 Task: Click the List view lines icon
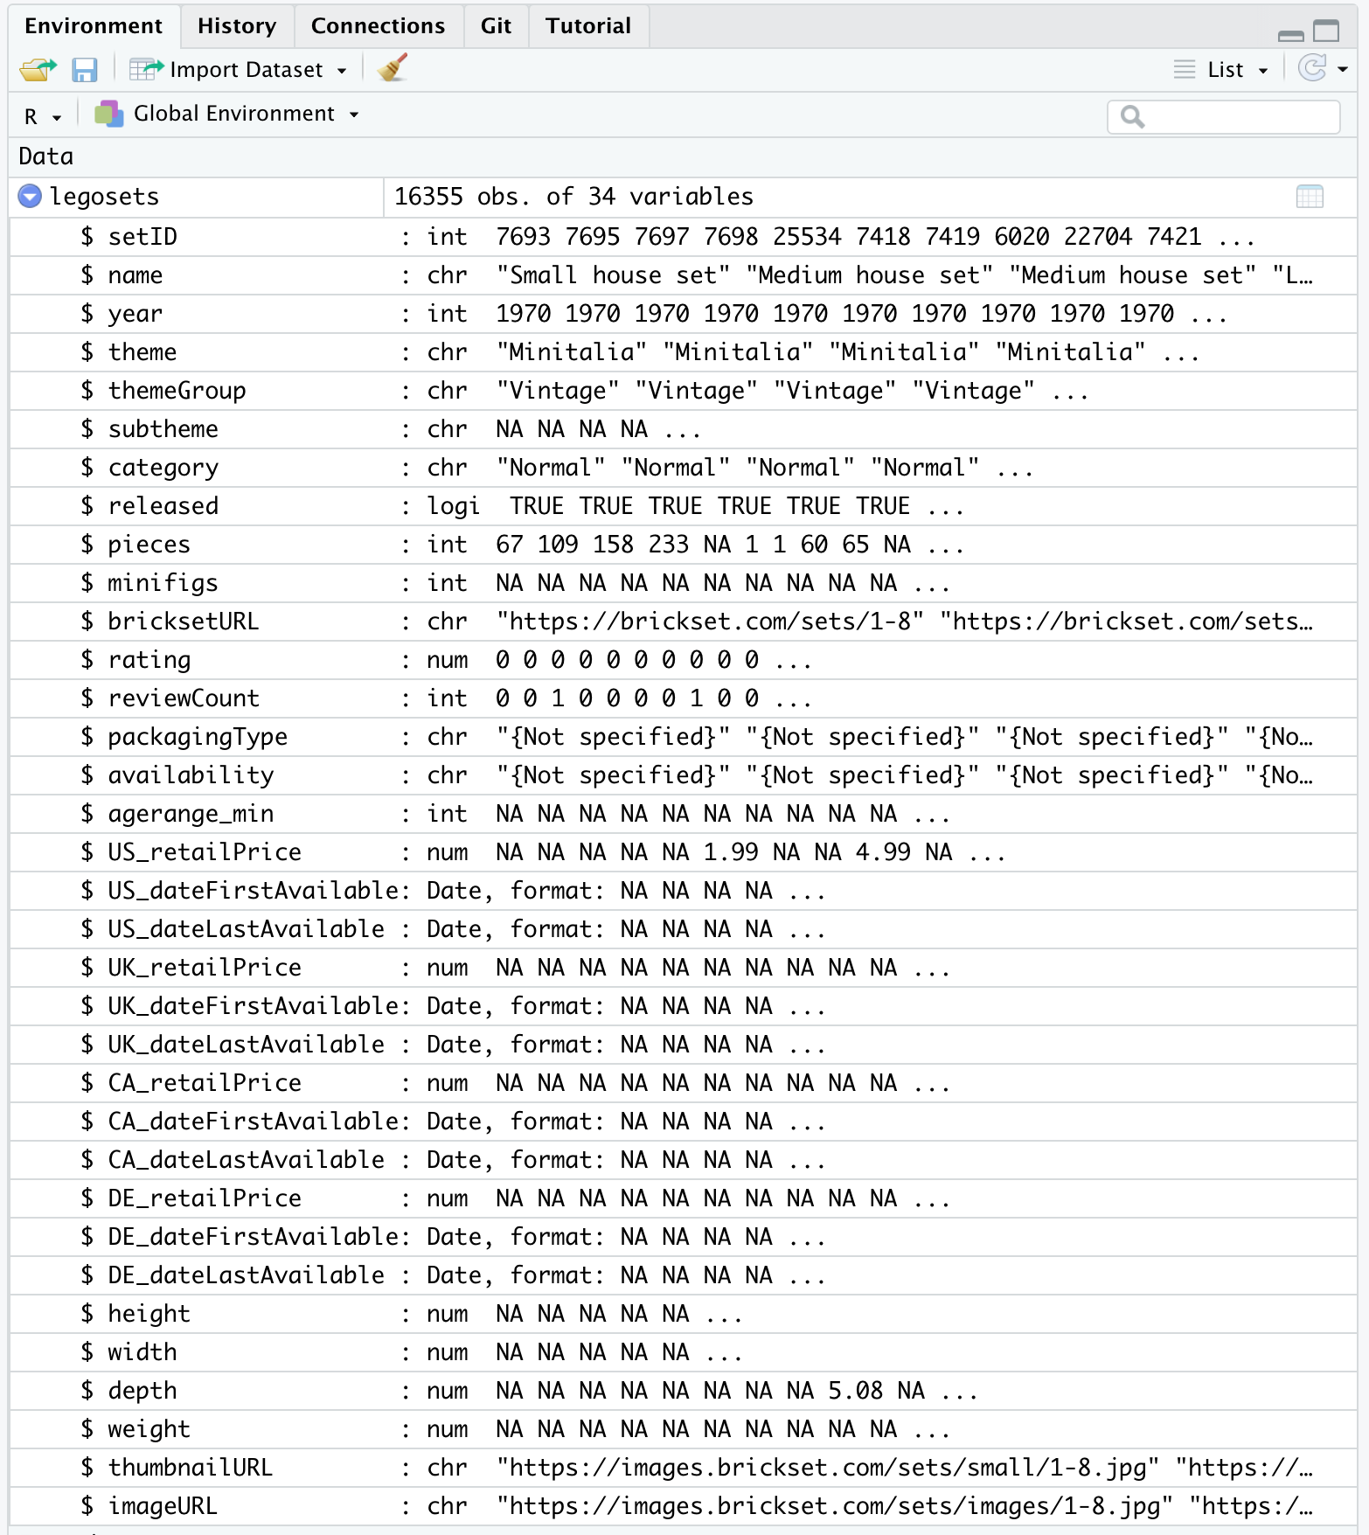click(x=1185, y=70)
